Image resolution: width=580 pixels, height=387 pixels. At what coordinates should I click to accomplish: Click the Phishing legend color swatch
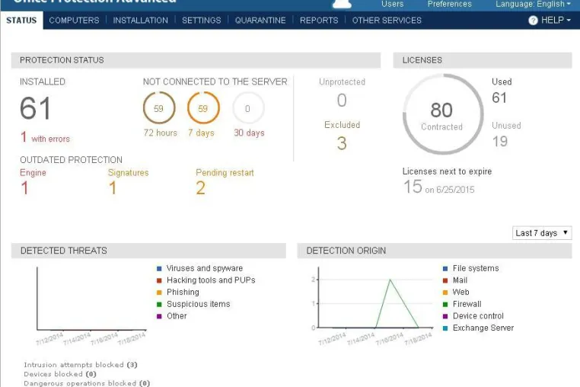pyautogui.click(x=159, y=293)
